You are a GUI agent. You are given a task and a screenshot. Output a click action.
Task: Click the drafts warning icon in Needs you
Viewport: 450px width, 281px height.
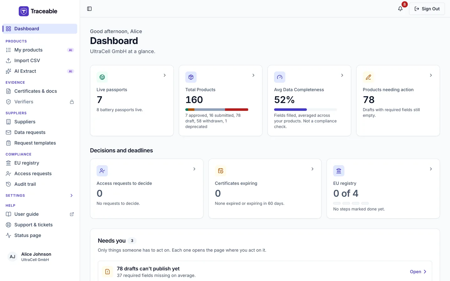click(107, 272)
